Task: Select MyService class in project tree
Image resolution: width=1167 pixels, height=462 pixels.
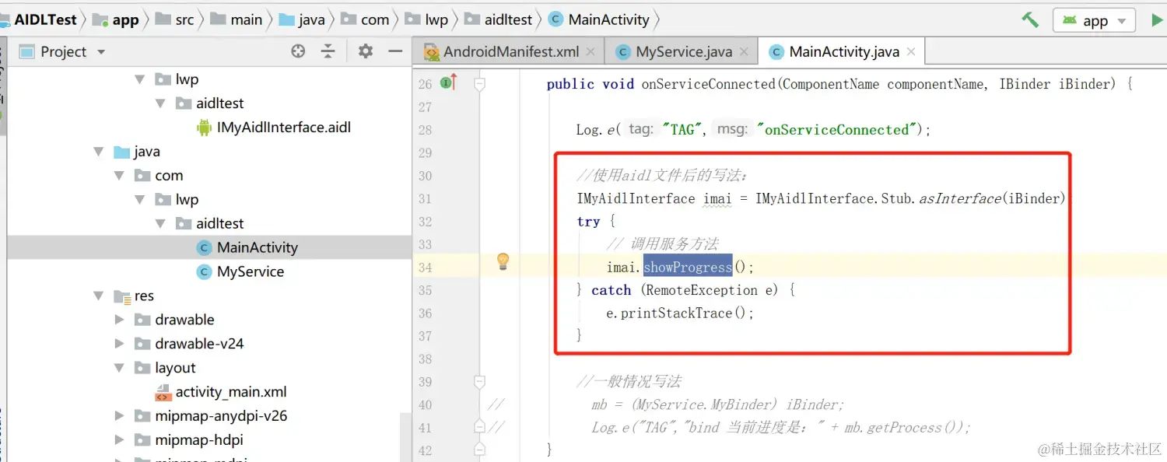Action: pos(251,271)
